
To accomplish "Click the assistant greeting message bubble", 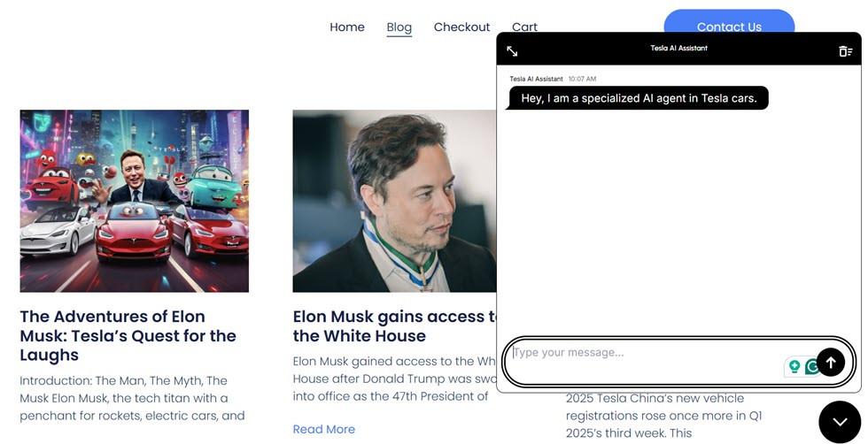I will (639, 98).
